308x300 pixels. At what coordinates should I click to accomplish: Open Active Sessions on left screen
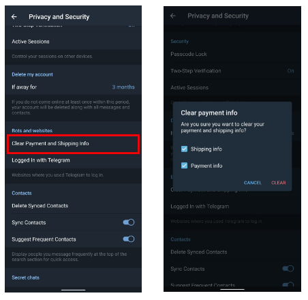[x=73, y=42]
